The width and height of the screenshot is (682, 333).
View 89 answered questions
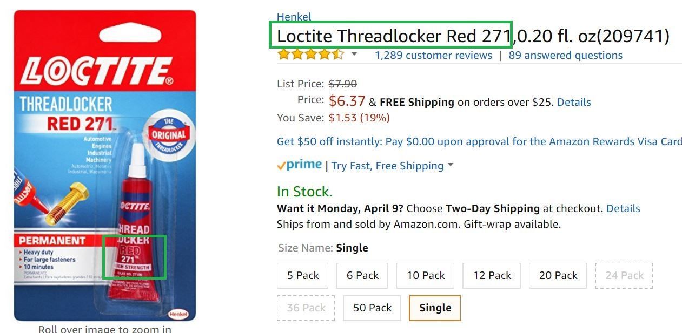[565, 55]
